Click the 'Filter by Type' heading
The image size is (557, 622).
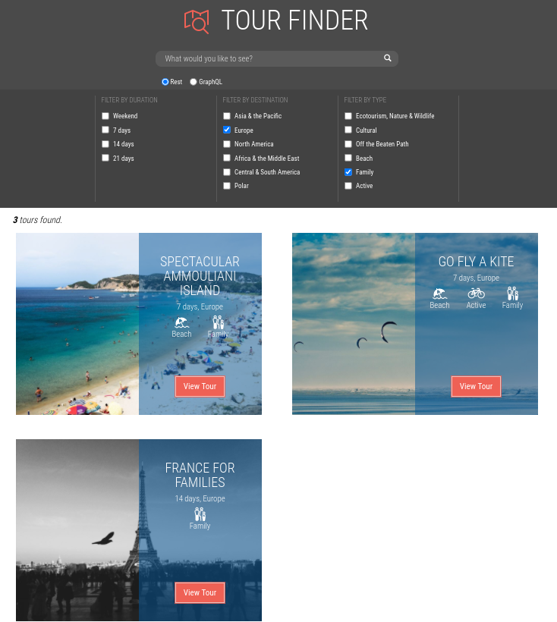click(x=365, y=100)
